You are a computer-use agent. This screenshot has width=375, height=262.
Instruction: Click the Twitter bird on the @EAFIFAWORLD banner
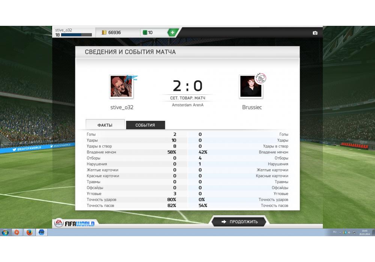(x=14, y=150)
